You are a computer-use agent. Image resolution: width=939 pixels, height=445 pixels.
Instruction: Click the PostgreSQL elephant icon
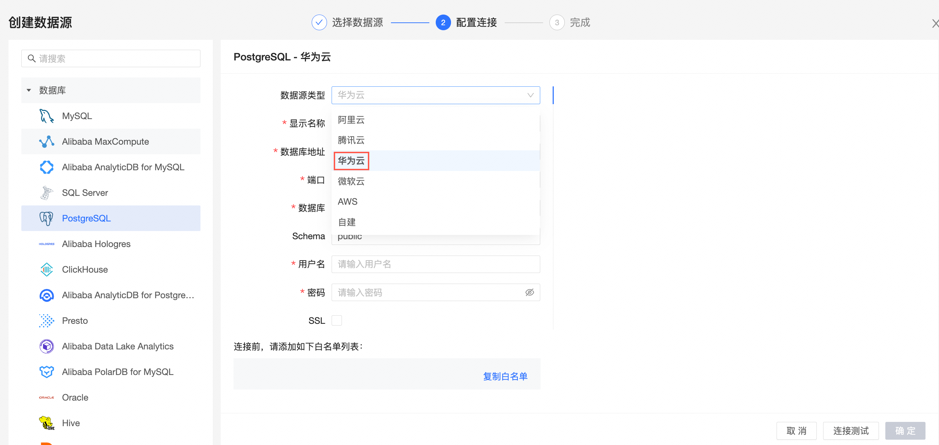pyautogui.click(x=46, y=218)
